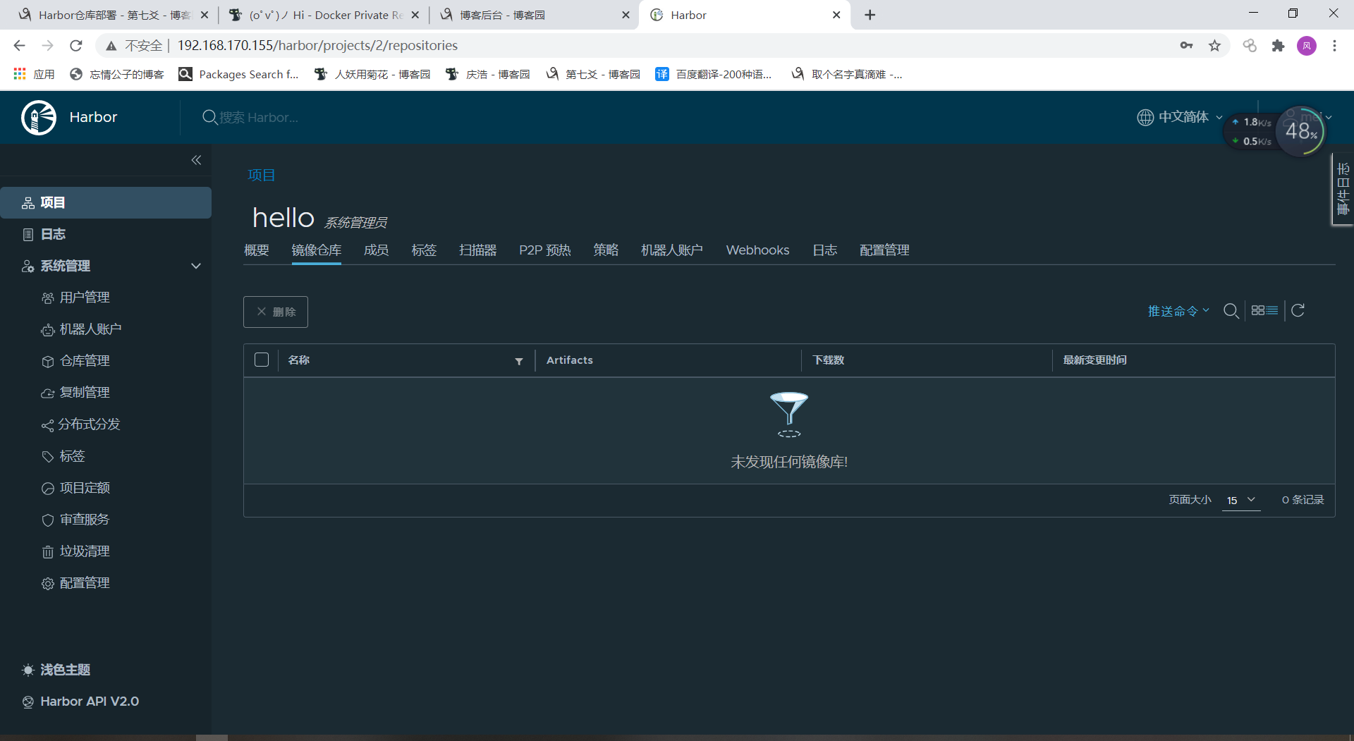1354x741 pixels.
Task: Open the 应用 apps bookmark
Action: point(34,74)
